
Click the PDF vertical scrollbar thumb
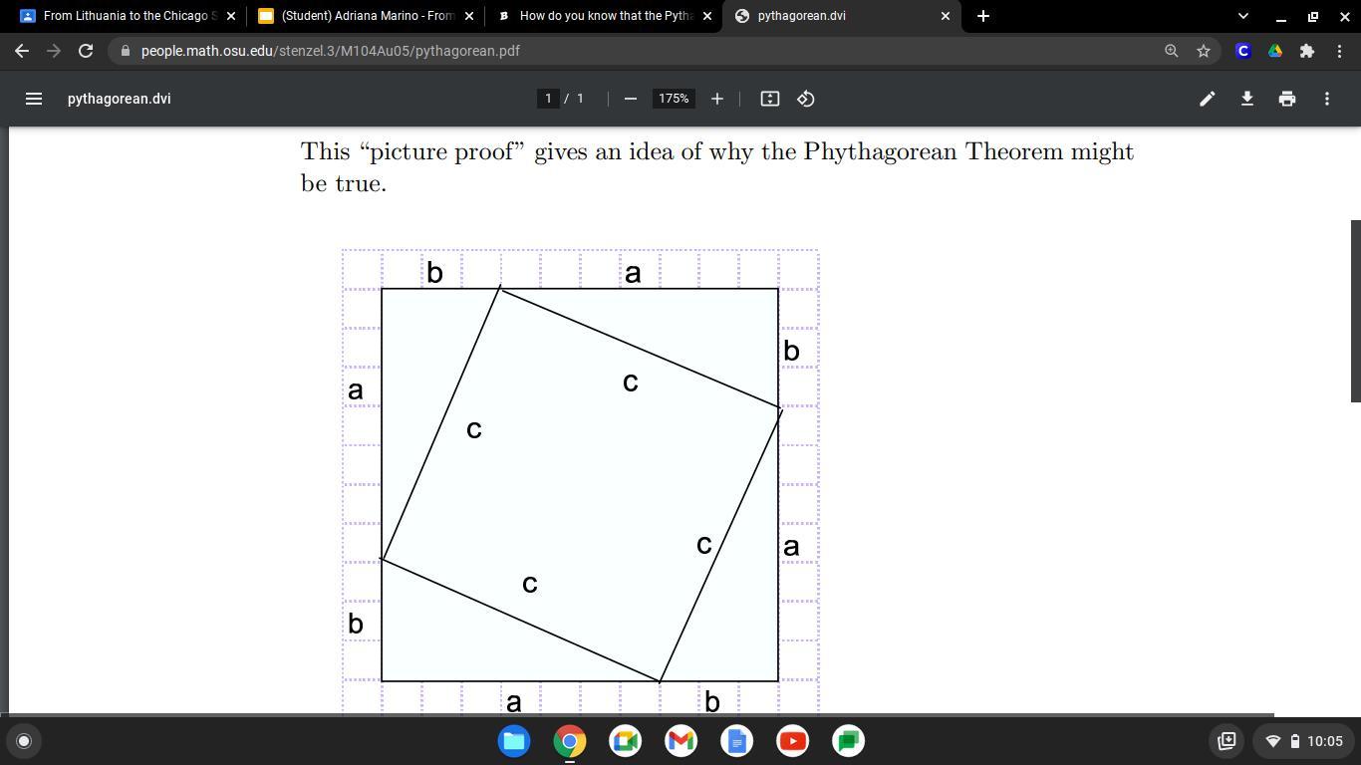point(1355,311)
